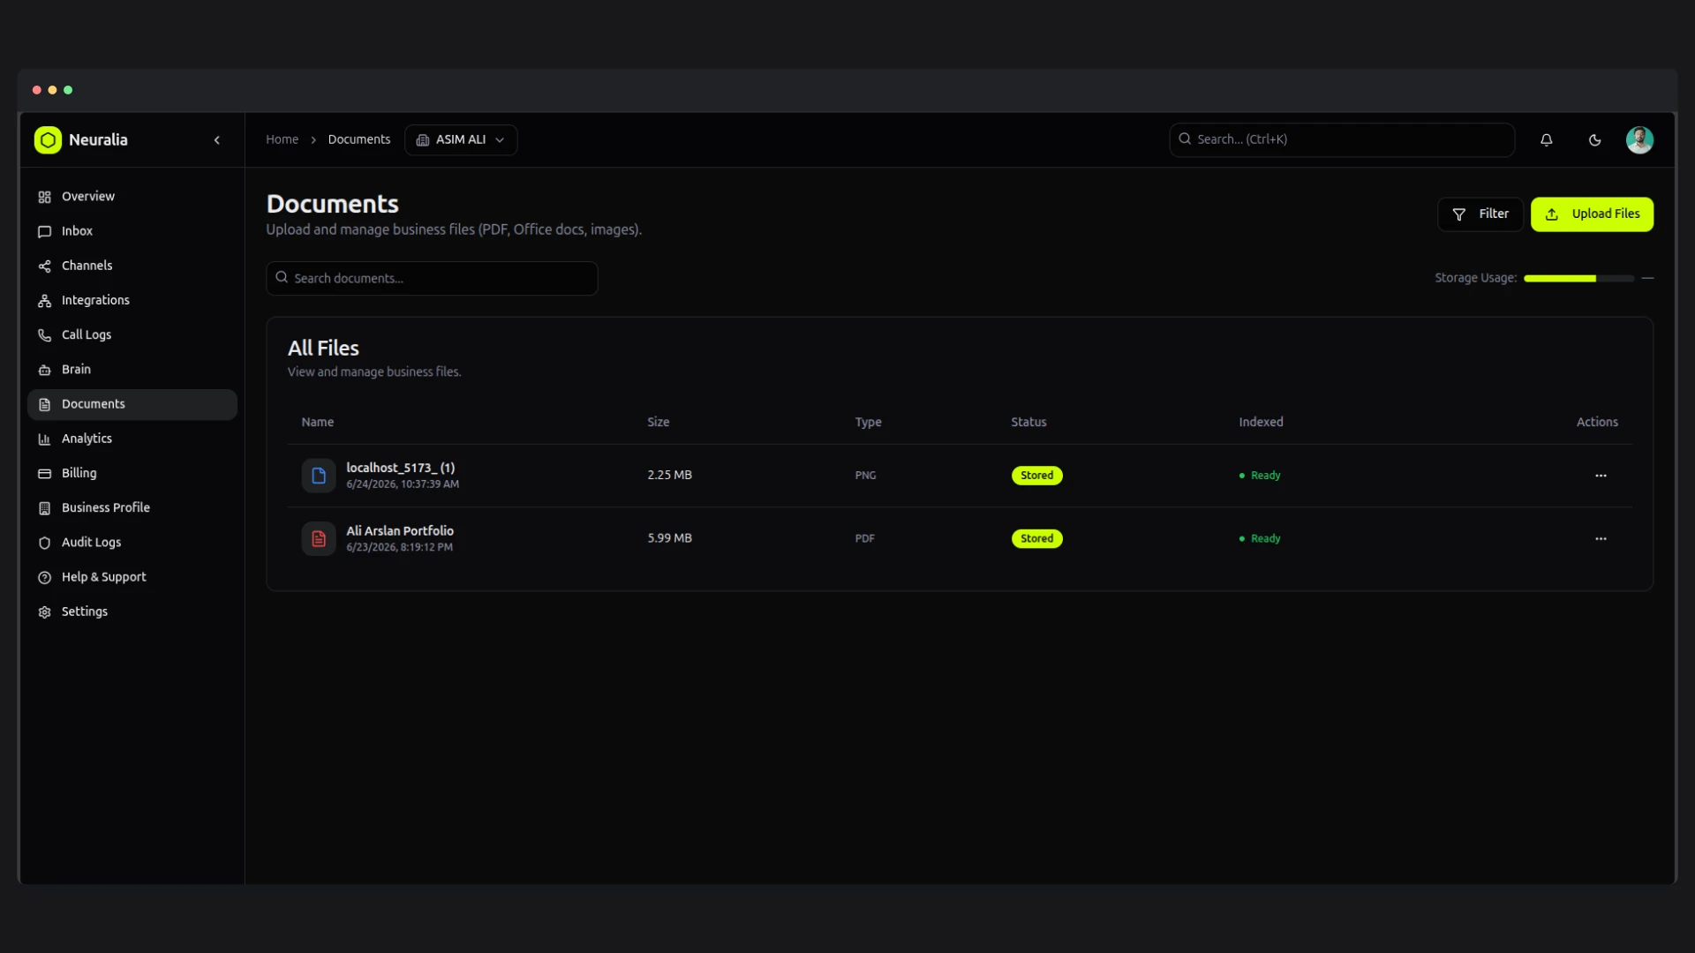The height and width of the screenshot is (953, 1695).
Task: Click the Neuralia logo icon
Action: pos(48,140)
